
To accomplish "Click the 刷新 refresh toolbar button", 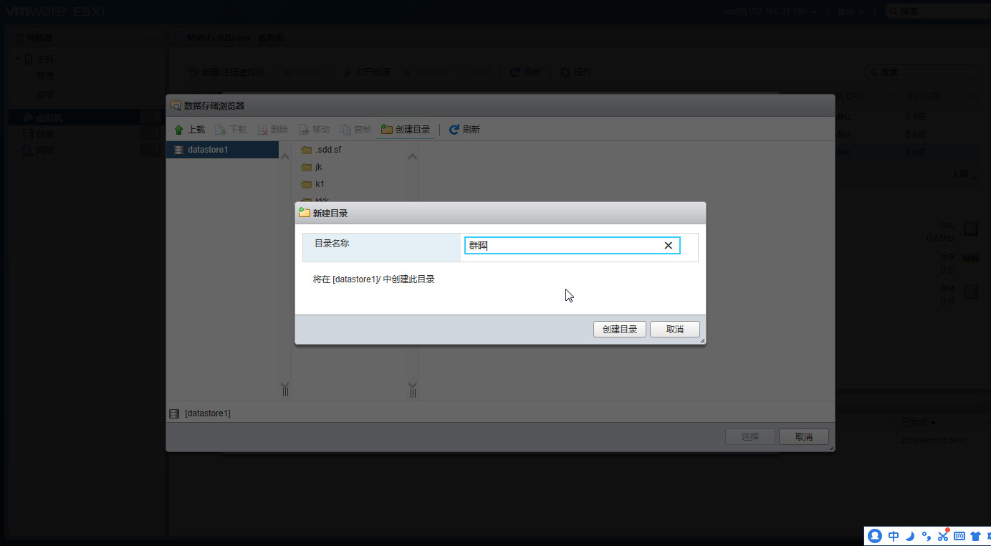I will tap(464, 130).
